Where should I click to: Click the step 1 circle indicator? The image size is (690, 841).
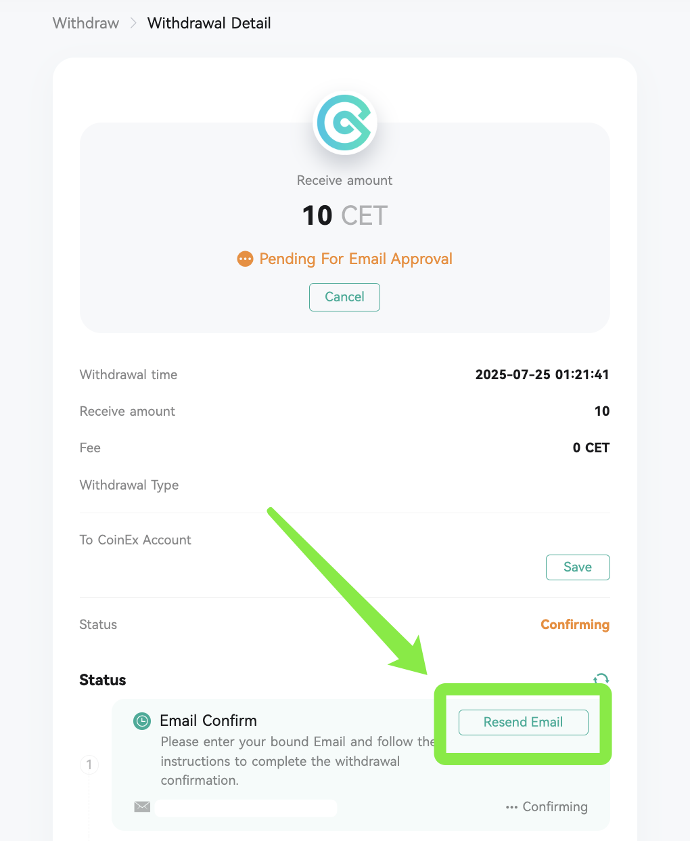click(x=89, y=764)
